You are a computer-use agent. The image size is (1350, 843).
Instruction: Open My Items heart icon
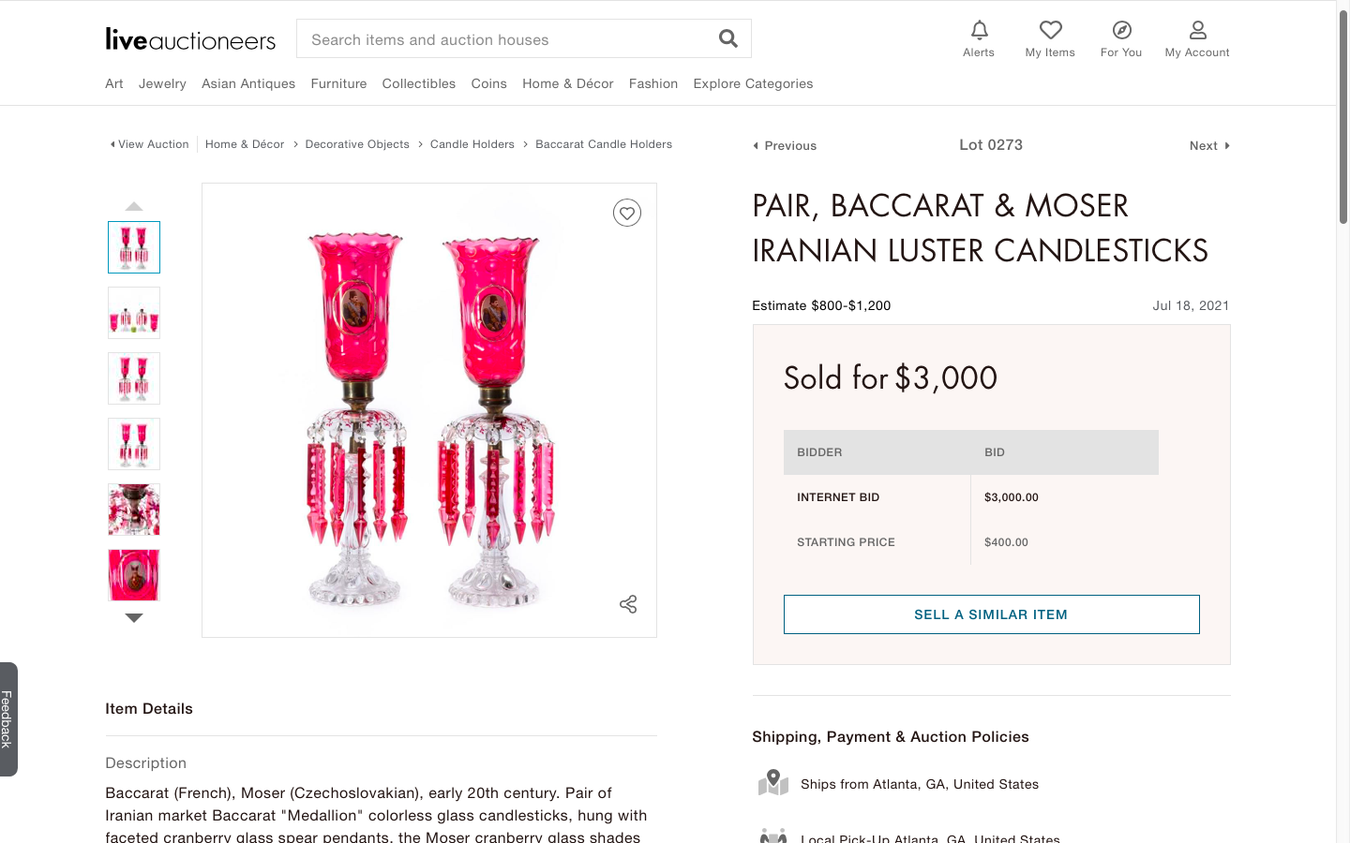tap(1050, 30)
